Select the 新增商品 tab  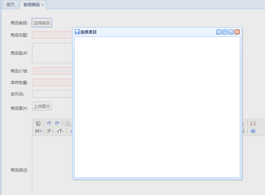(x=31, y=5)
